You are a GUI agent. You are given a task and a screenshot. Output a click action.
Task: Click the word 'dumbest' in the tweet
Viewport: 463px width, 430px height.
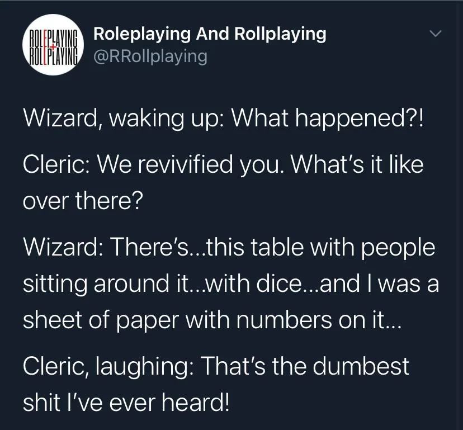[361, 366]
